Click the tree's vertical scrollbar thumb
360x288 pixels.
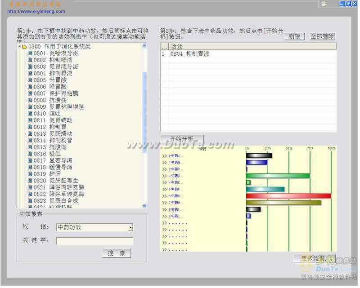144,112
